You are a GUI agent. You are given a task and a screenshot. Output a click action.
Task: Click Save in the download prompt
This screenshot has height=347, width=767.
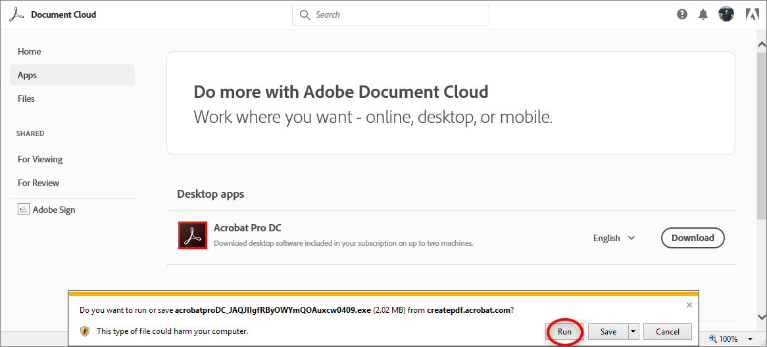pyautogui.click(x=608, y=331)
